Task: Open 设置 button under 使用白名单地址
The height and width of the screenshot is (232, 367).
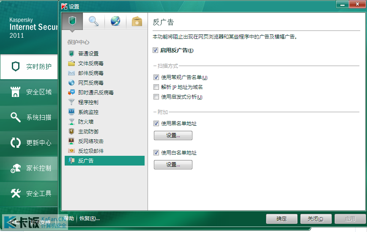Action: (173, 165)
